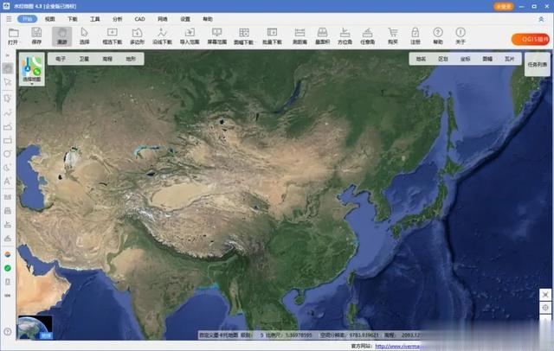554x351 pixels.
Task: Open the 视图 ribbon tab
Action: [50, 19]
